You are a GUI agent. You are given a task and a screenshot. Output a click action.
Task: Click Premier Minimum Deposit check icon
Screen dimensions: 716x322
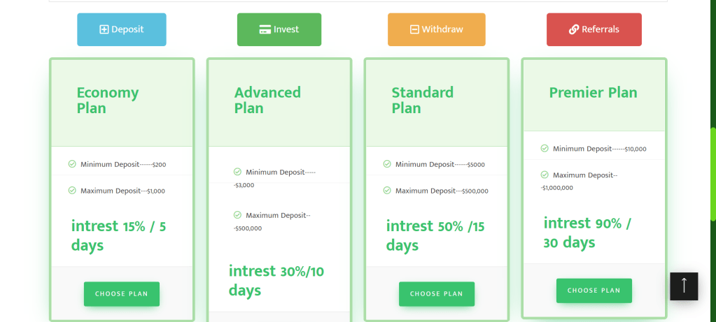tap(545, 148)
